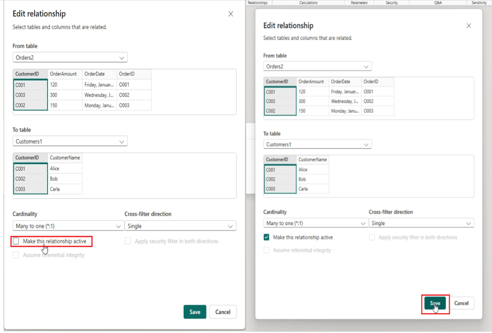Screen dimensions: 492x333
Task: Toggle "Apply security filter in both directions" in left dialog
Action: tap(128, 241)
